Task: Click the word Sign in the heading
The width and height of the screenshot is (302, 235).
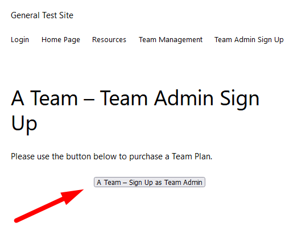Action: pyautogui.click(x=239, y=99)
